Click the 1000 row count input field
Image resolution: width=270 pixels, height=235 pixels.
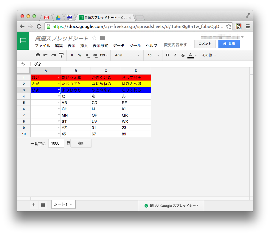[x=56, y=143]
